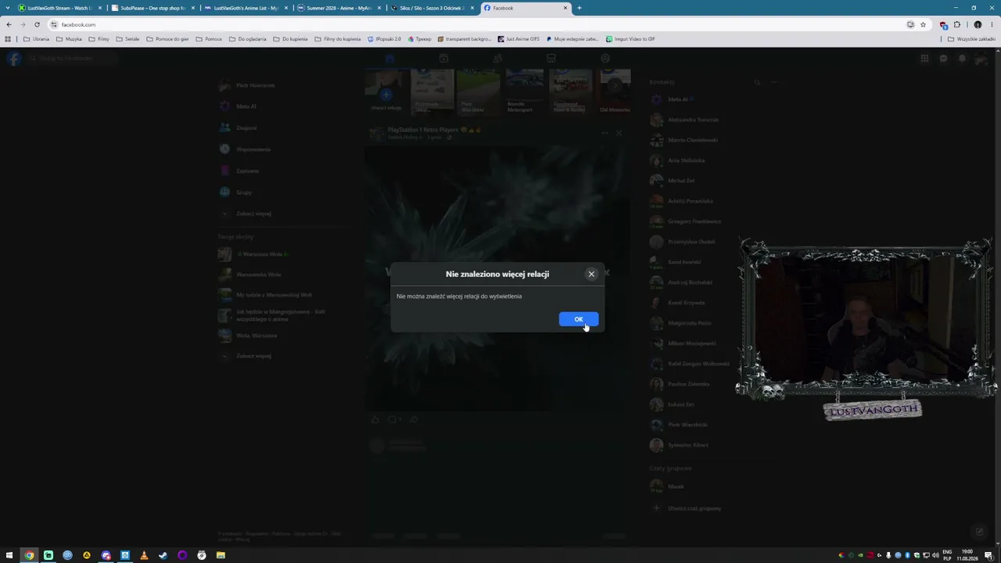Expand the Seriale bookmarks folder
Viewport: 1001px width, 563px height.
127,39
